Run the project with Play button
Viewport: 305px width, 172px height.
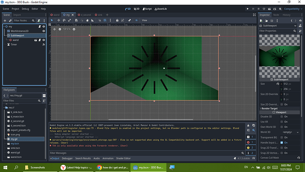(248, 9)
